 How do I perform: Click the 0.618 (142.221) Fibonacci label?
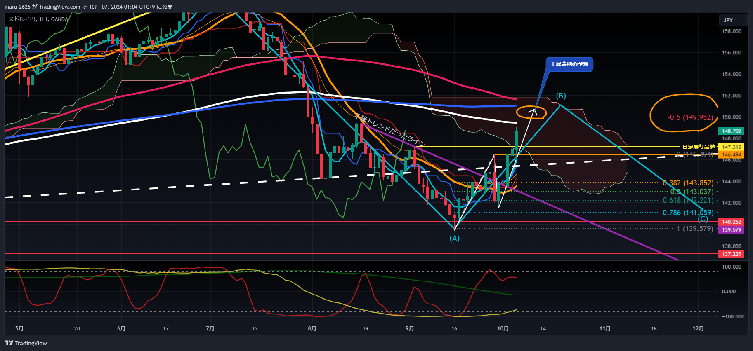(x=688, y=200)
